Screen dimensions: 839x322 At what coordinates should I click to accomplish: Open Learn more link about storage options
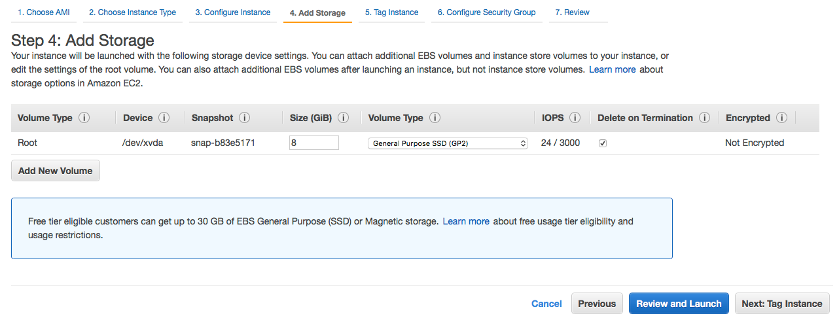[613, 69]
